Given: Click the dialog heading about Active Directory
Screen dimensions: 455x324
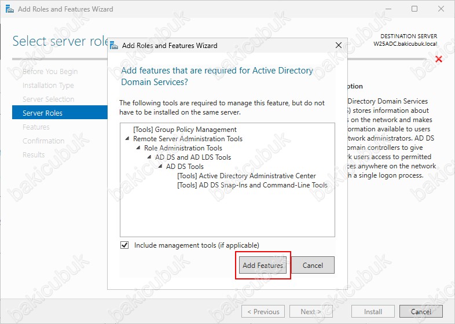Looking at the screenshot, I should pos(217,76).
